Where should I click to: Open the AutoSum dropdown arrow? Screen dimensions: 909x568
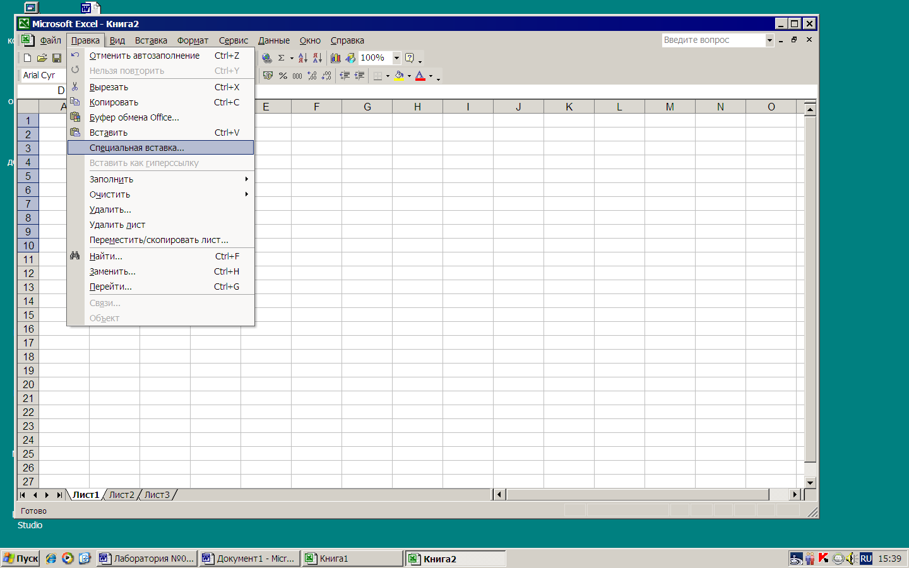click(292, 58)
